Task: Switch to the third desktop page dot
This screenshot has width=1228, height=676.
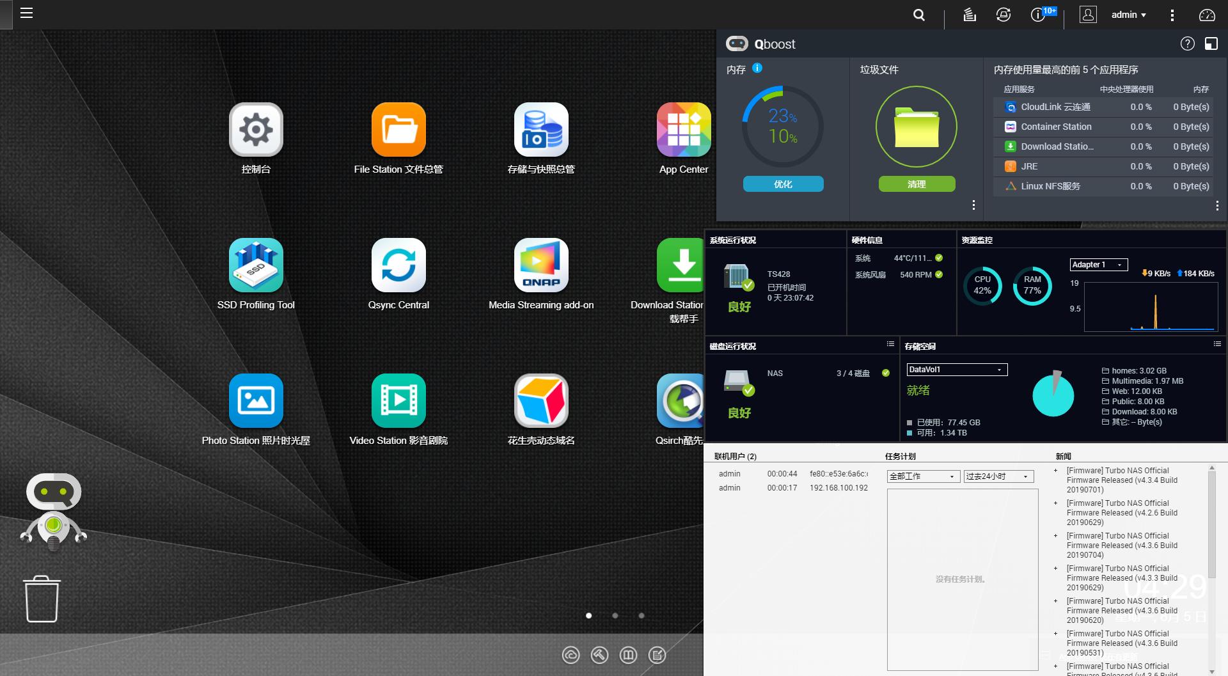Action: [x=641, y=615]
